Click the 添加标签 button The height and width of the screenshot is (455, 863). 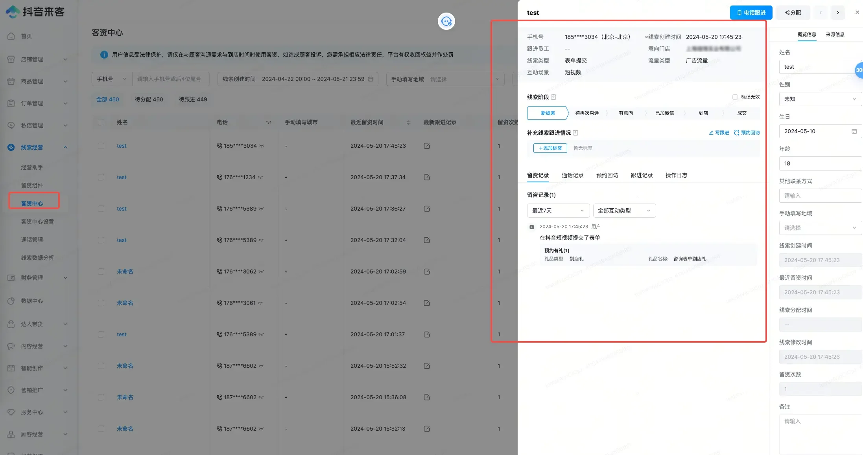click(x=550, y=148)
